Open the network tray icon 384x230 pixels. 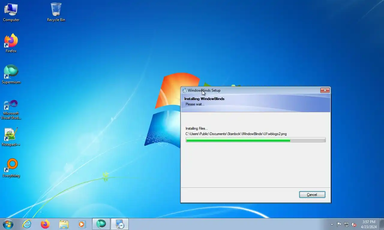coord(346,224)
